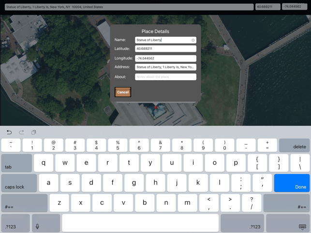Toggle the caps lock key
311x233 pixels.
tap(19, 183)
